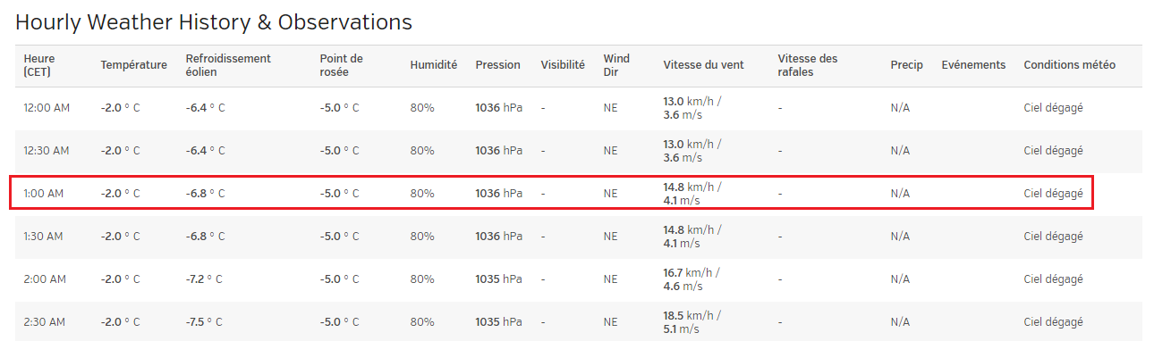Select the -7.5 °C wind chill value

point(205,322)
